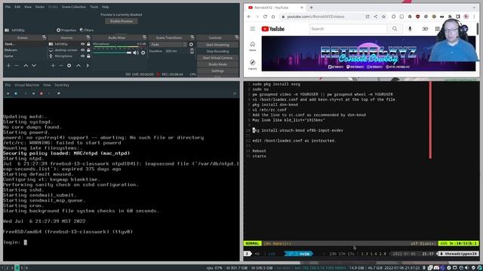This screenshot has height=271, width=483.
Task: Toggle visibility of Microphone source
Action: click(82, 56)
